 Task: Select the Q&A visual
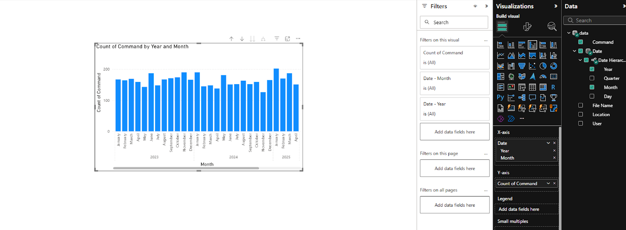pos(532,97)
